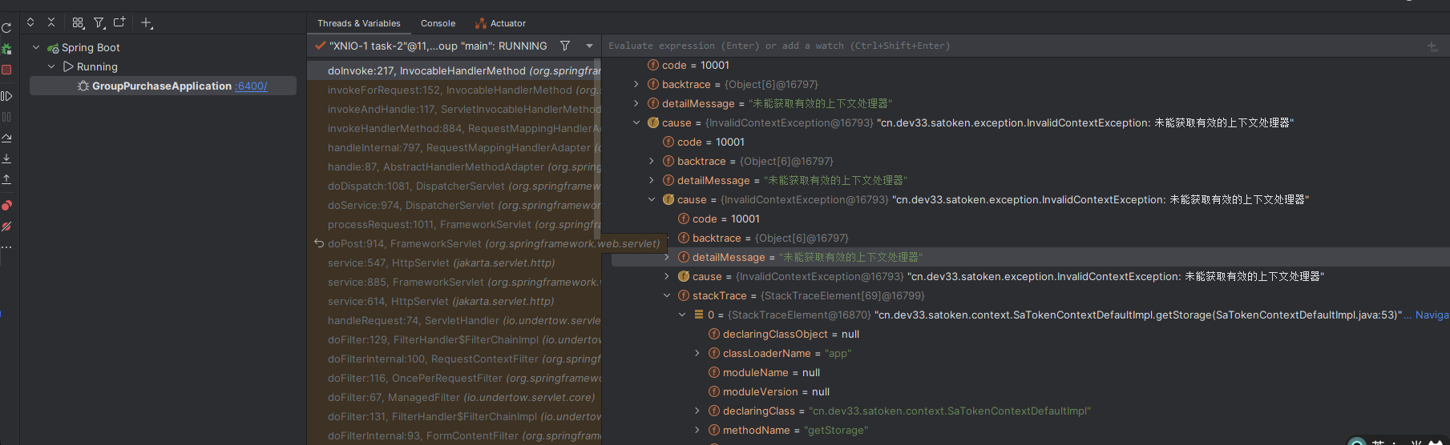Expand the third nested cause node
Viewport: 1450px width, 445px height.
point(667,276)
